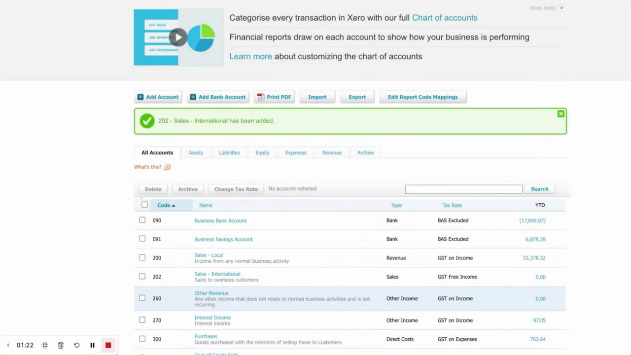Check the box for account 300
Image resolution: width=631 pixels, height=355 pixels.
point(142,339)
